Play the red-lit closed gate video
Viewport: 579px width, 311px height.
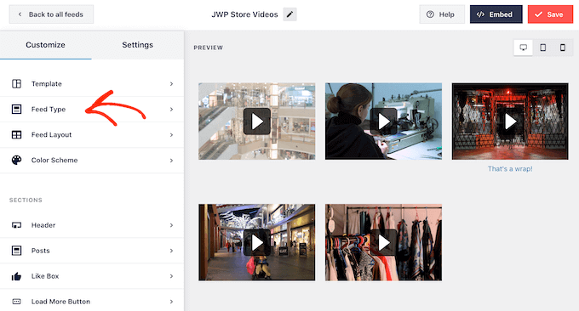(x=510, y=122)
